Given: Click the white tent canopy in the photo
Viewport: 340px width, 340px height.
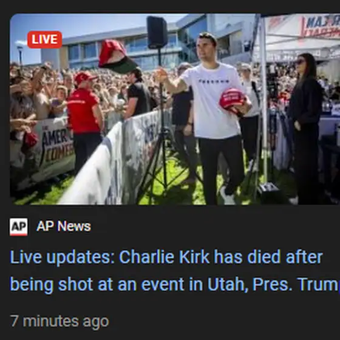Looking at the screenshot, I should coord(299,37).
